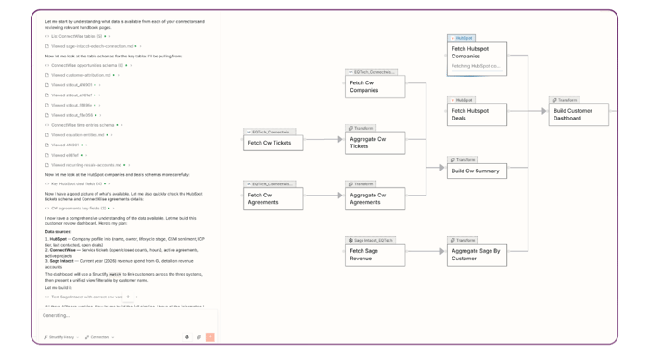Select the Aggregate Cw Agreements node
Screen dimensions: 649x354
(375, 198)
